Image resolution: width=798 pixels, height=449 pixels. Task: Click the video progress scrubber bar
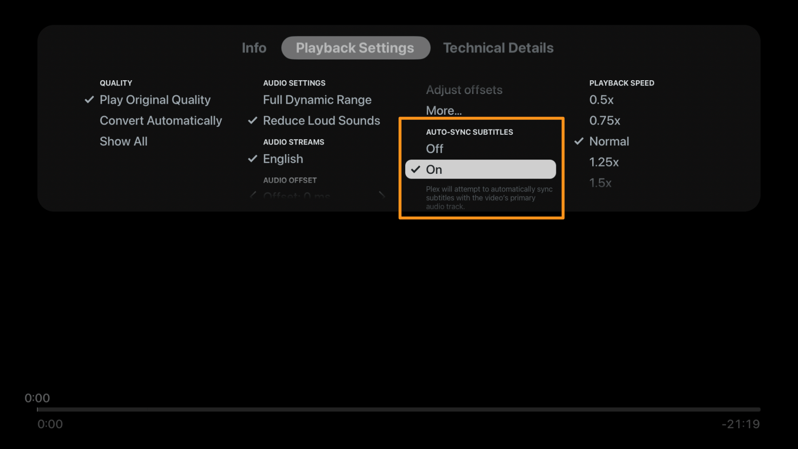point(399,409)
